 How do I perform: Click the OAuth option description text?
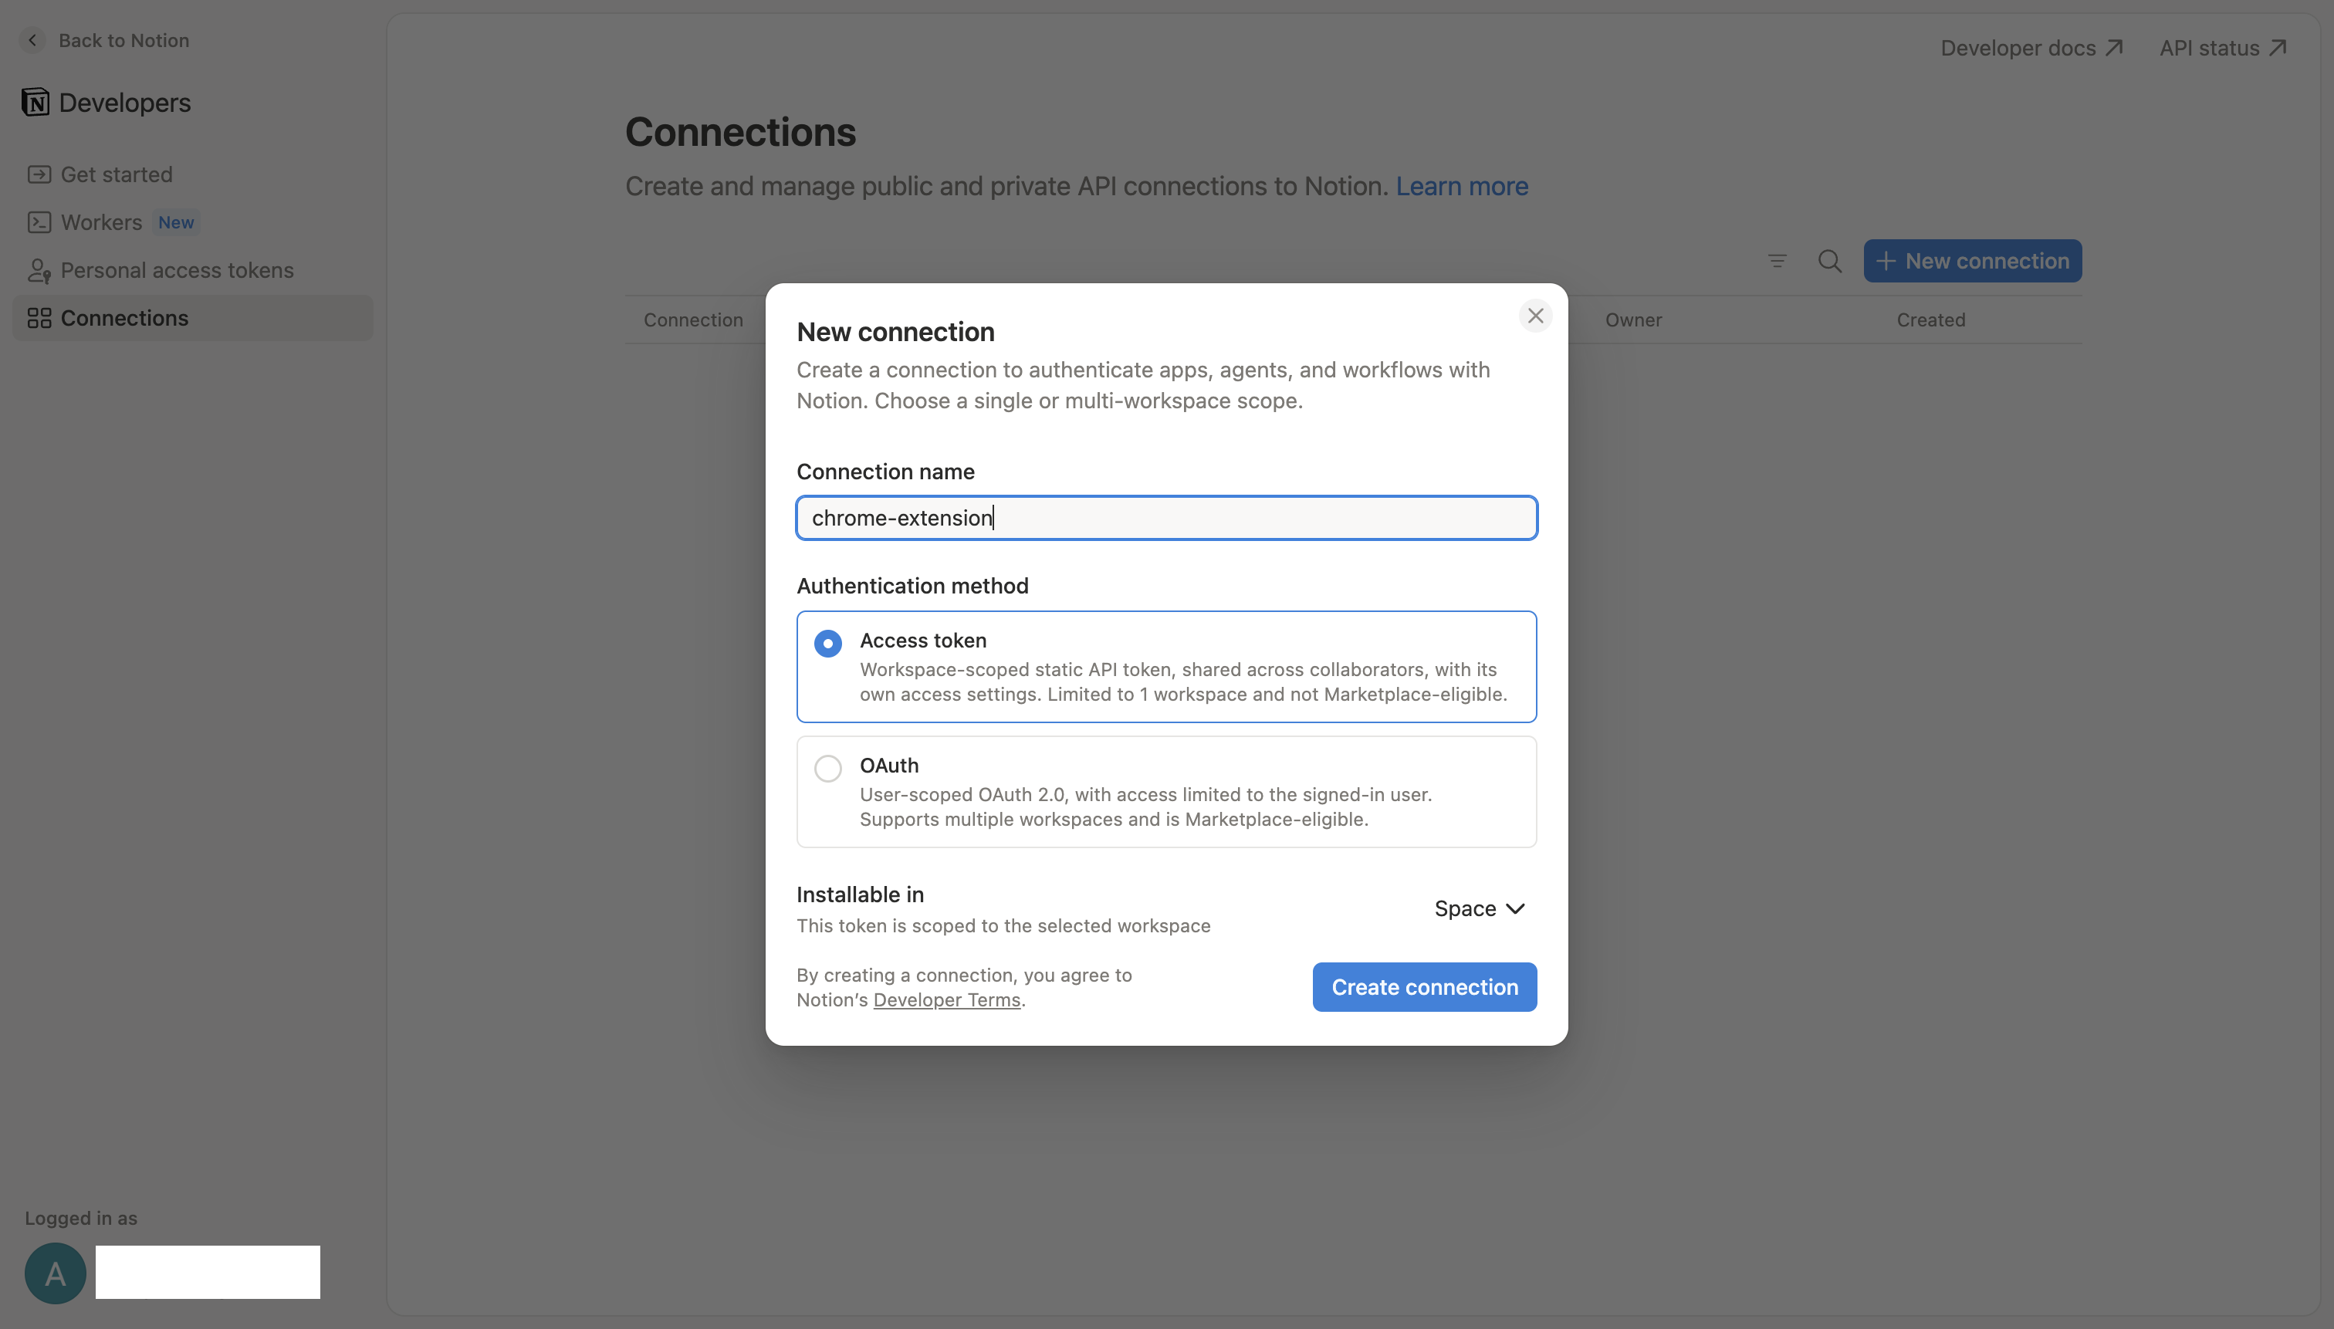[1145, 807]
